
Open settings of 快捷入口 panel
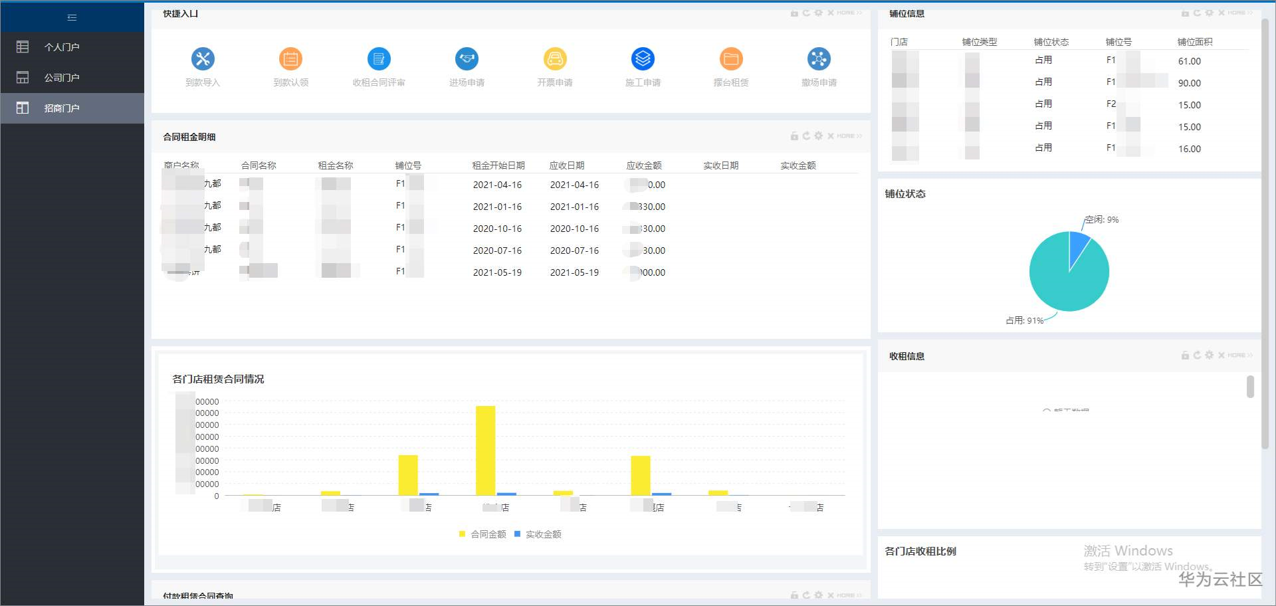(818, 13)
